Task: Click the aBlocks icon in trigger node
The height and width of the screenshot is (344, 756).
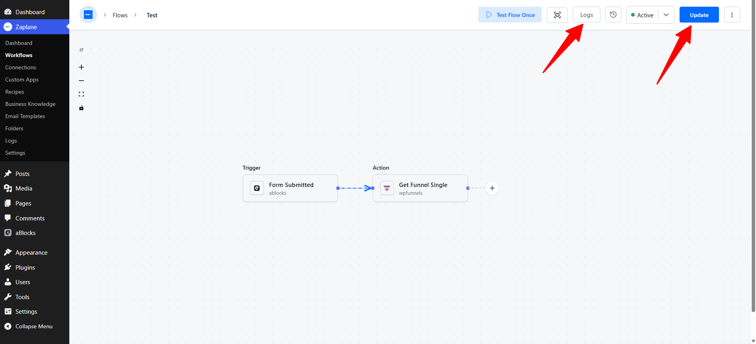Action: coord(257,188)
